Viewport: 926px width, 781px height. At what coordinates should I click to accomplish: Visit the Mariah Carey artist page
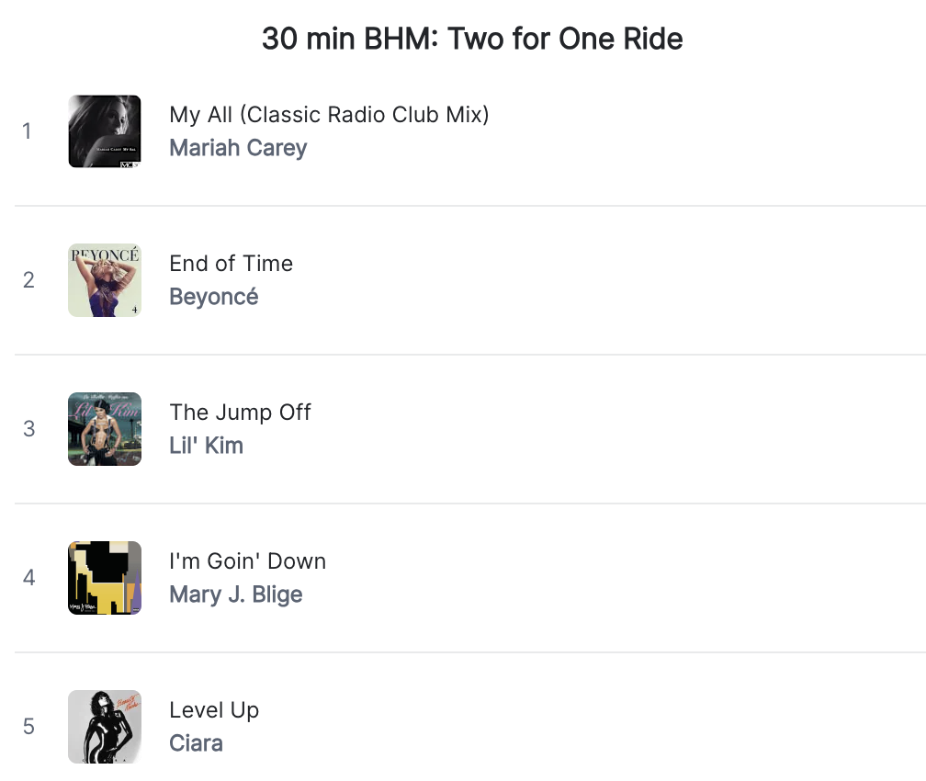237,147
